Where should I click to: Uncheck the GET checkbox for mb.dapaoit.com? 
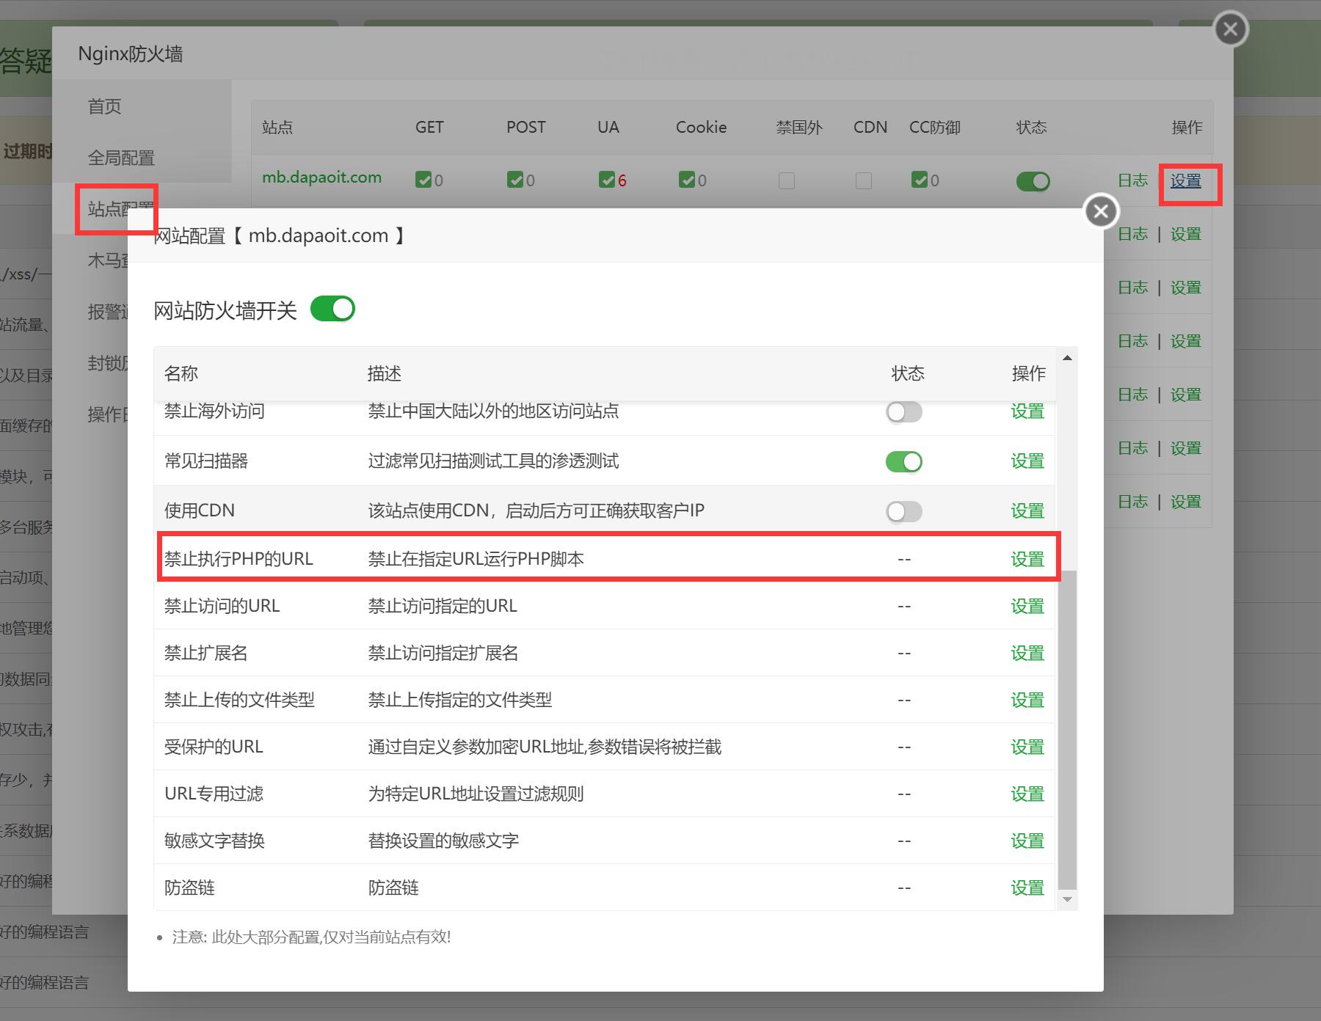click(x=423, y=180)
